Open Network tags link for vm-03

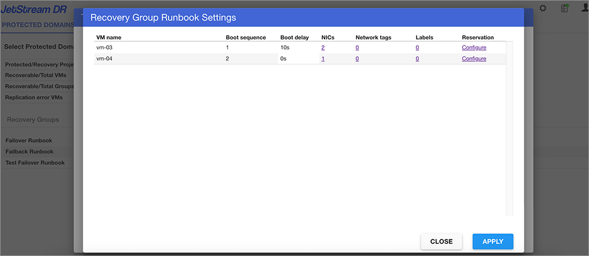tap(357, 48)
